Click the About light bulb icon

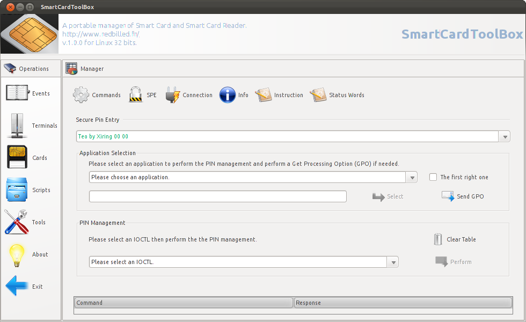[17, 254]
